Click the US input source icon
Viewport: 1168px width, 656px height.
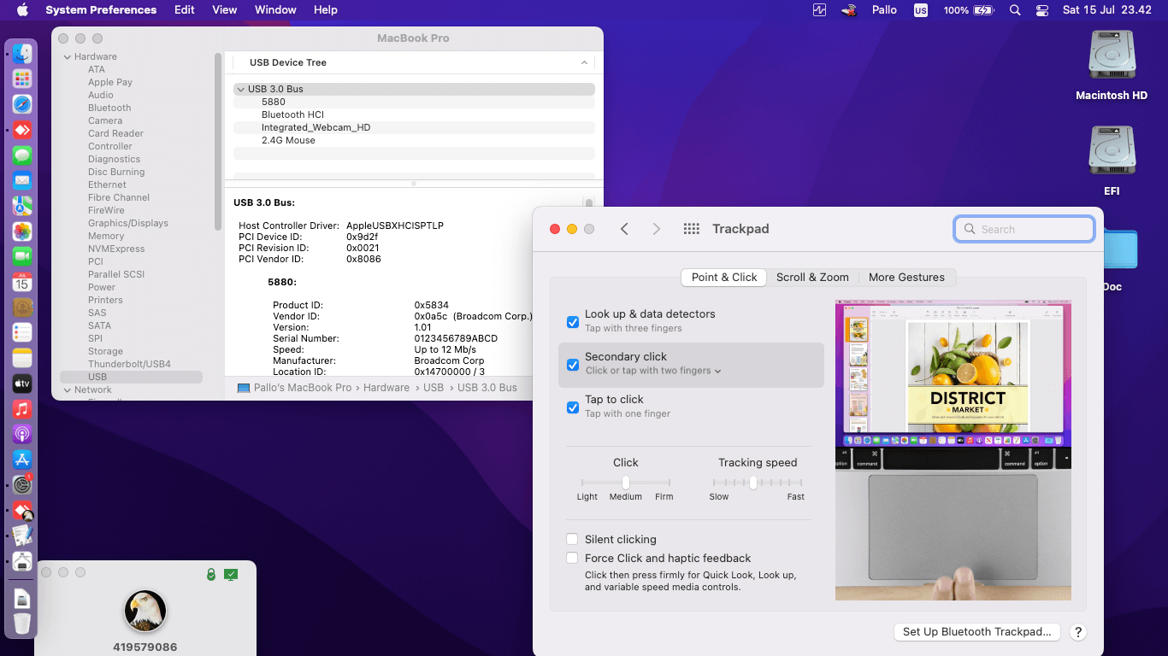click(x=921, y=10)
